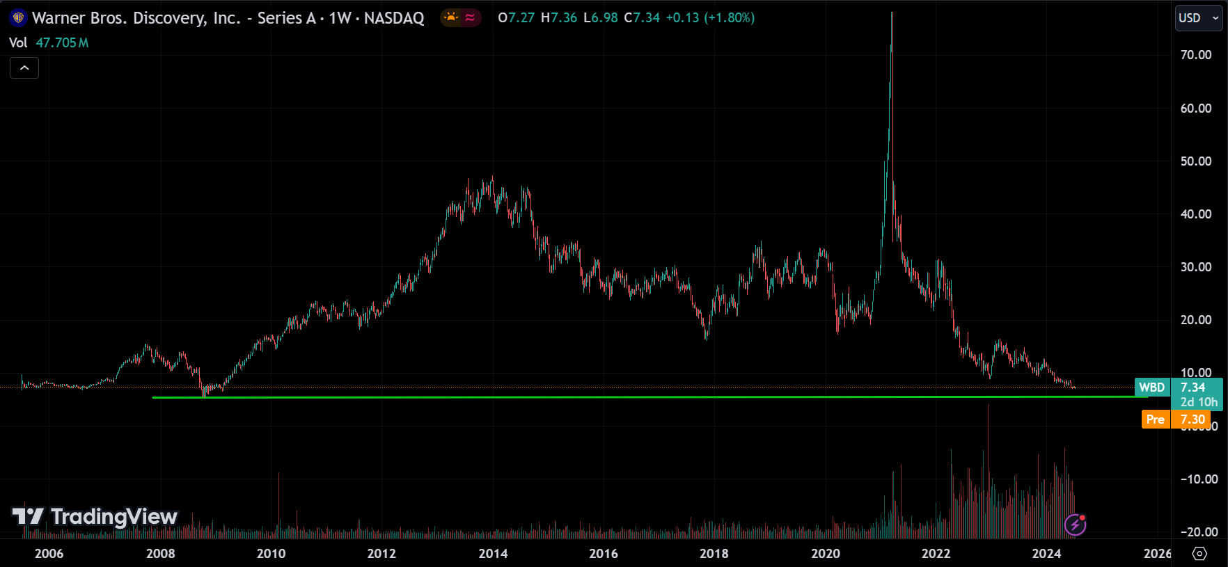
Task: Click the +0.13 (+1.80%) change text
Action: tap(710, 18)
